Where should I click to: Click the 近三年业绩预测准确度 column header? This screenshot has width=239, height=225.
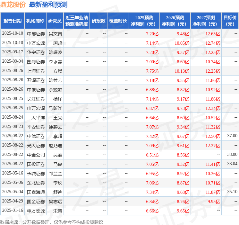[x=77, y=21]
